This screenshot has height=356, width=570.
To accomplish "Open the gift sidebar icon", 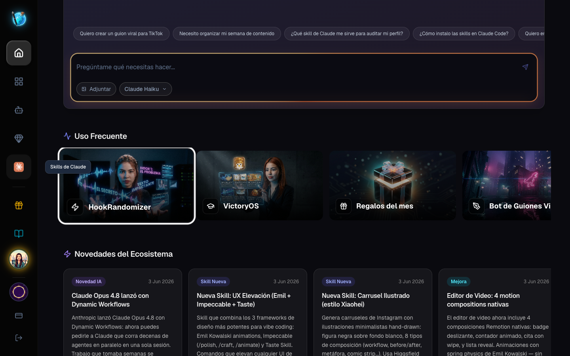I will (19, 205).
